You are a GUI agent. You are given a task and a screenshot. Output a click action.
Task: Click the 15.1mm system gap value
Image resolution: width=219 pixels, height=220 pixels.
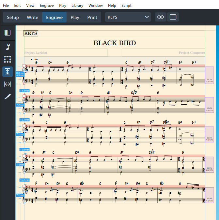click(24, 120)
